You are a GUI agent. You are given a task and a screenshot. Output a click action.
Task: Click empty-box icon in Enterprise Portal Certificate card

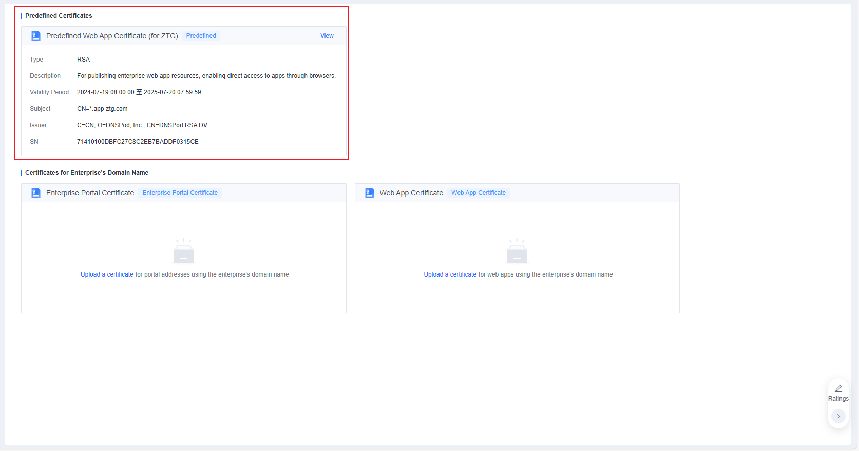(184, 250)
